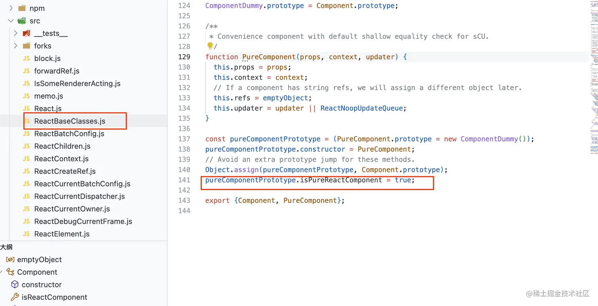Viewport: 598px width, 306px height.
Task: Jump to emptyObject in the outline
Action: pos(40,260)
